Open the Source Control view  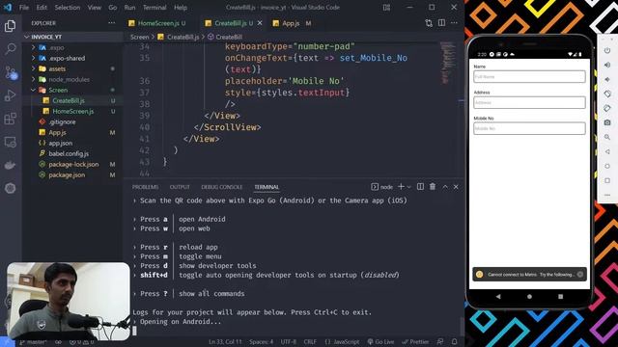[x=11, y=72]
